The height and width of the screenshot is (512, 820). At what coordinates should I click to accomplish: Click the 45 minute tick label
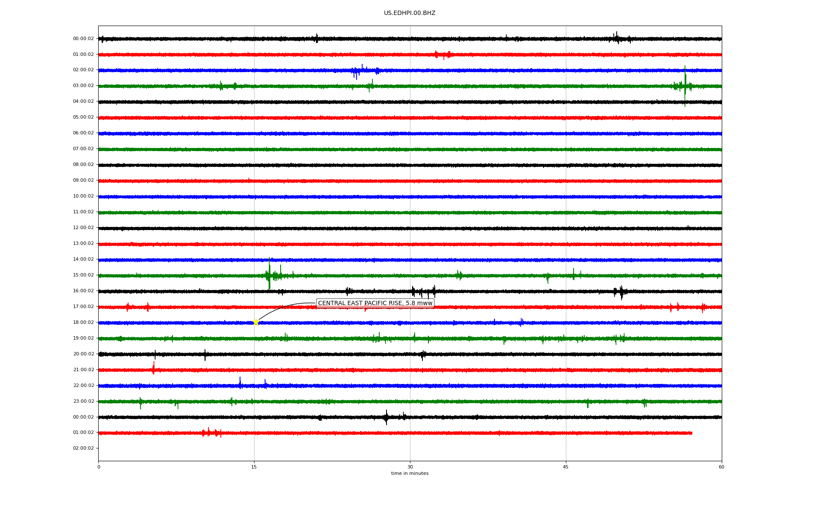point(566,467)
